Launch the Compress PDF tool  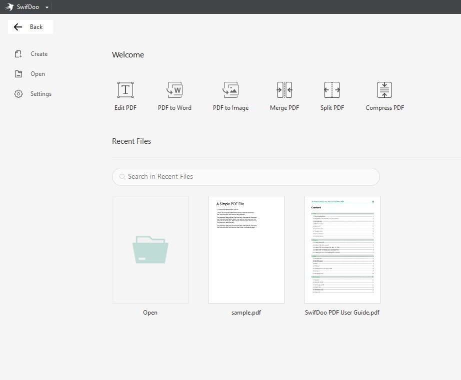pos(384,96)
